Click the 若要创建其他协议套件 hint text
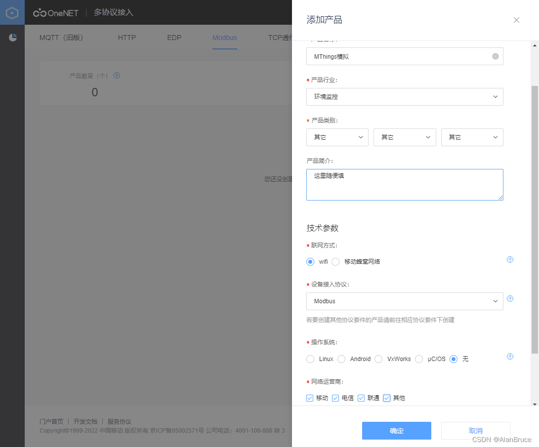Image resolution: width=539 pixels, height=447 pixels. pos(380,320)
